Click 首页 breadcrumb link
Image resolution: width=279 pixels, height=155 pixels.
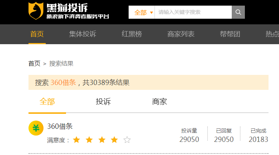(34, 64)
